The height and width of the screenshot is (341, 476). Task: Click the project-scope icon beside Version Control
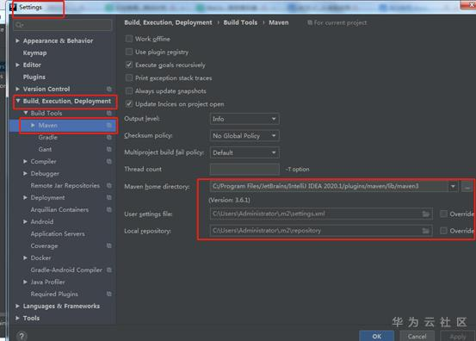(109, 89)
